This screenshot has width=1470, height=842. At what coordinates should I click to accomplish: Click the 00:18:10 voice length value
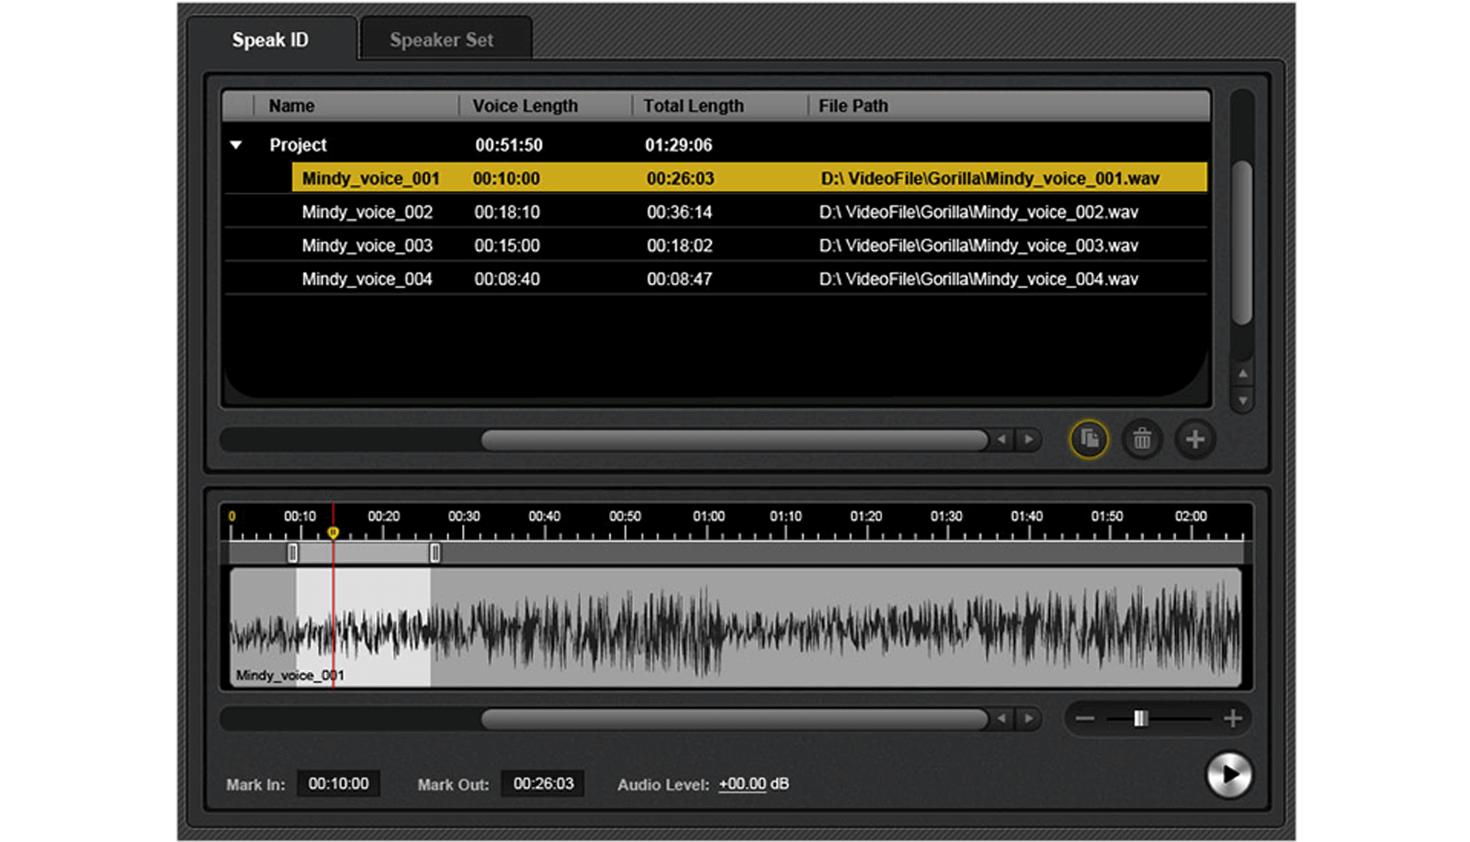pos(507,212)
